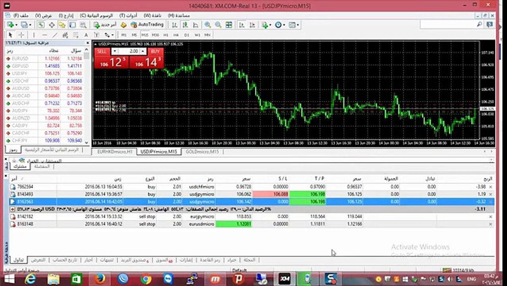This screenshot has height=286, width=507.
Task: Select the trendline tool
Action: tap(55, 35)
